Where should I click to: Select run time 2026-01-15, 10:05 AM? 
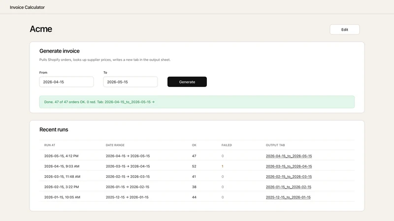coord(63,197)
